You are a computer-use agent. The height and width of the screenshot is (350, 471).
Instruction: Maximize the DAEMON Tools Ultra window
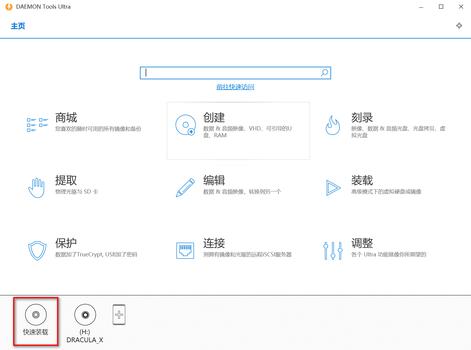click(x=441, y=7)
